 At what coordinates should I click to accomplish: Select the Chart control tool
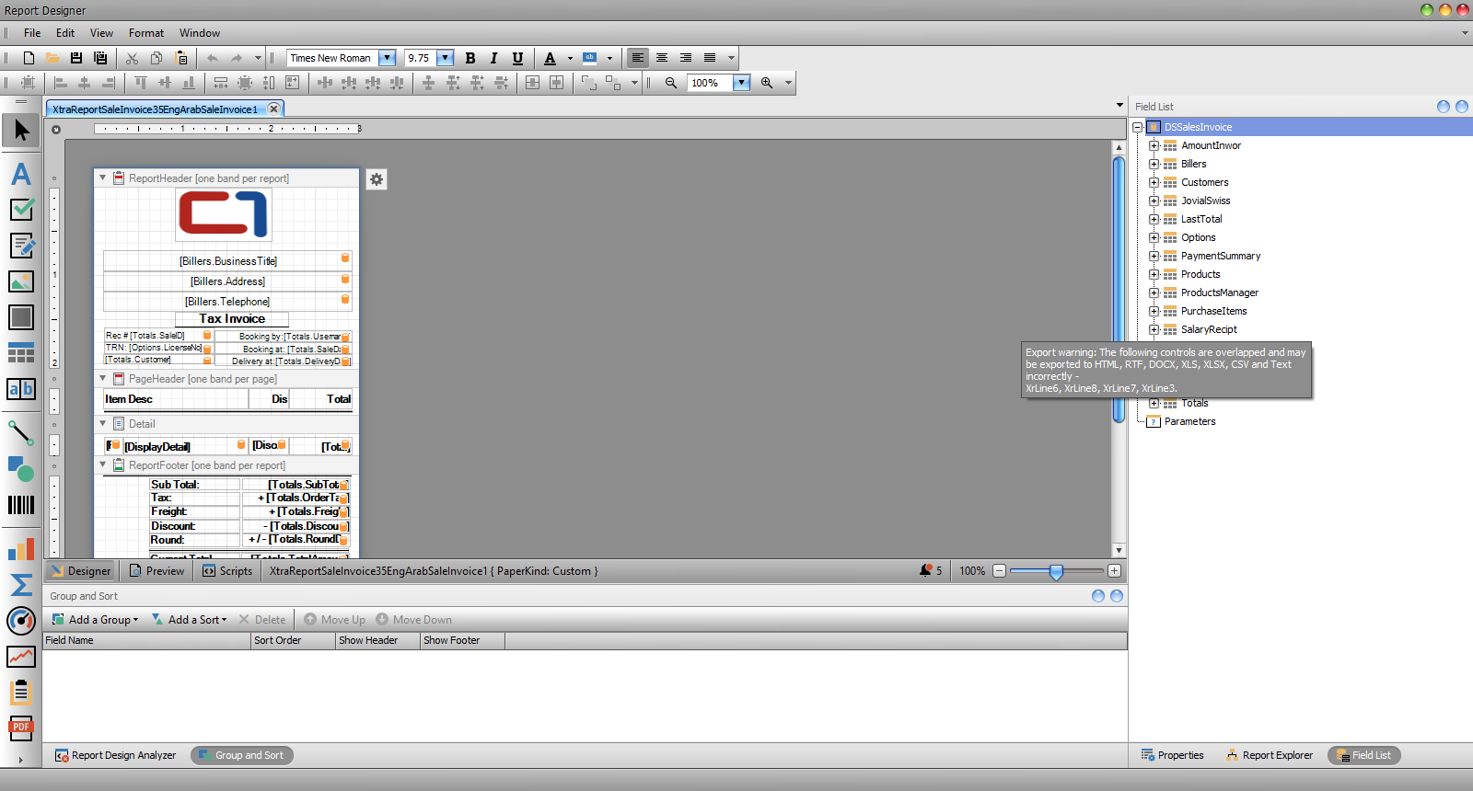pos(21,549)
